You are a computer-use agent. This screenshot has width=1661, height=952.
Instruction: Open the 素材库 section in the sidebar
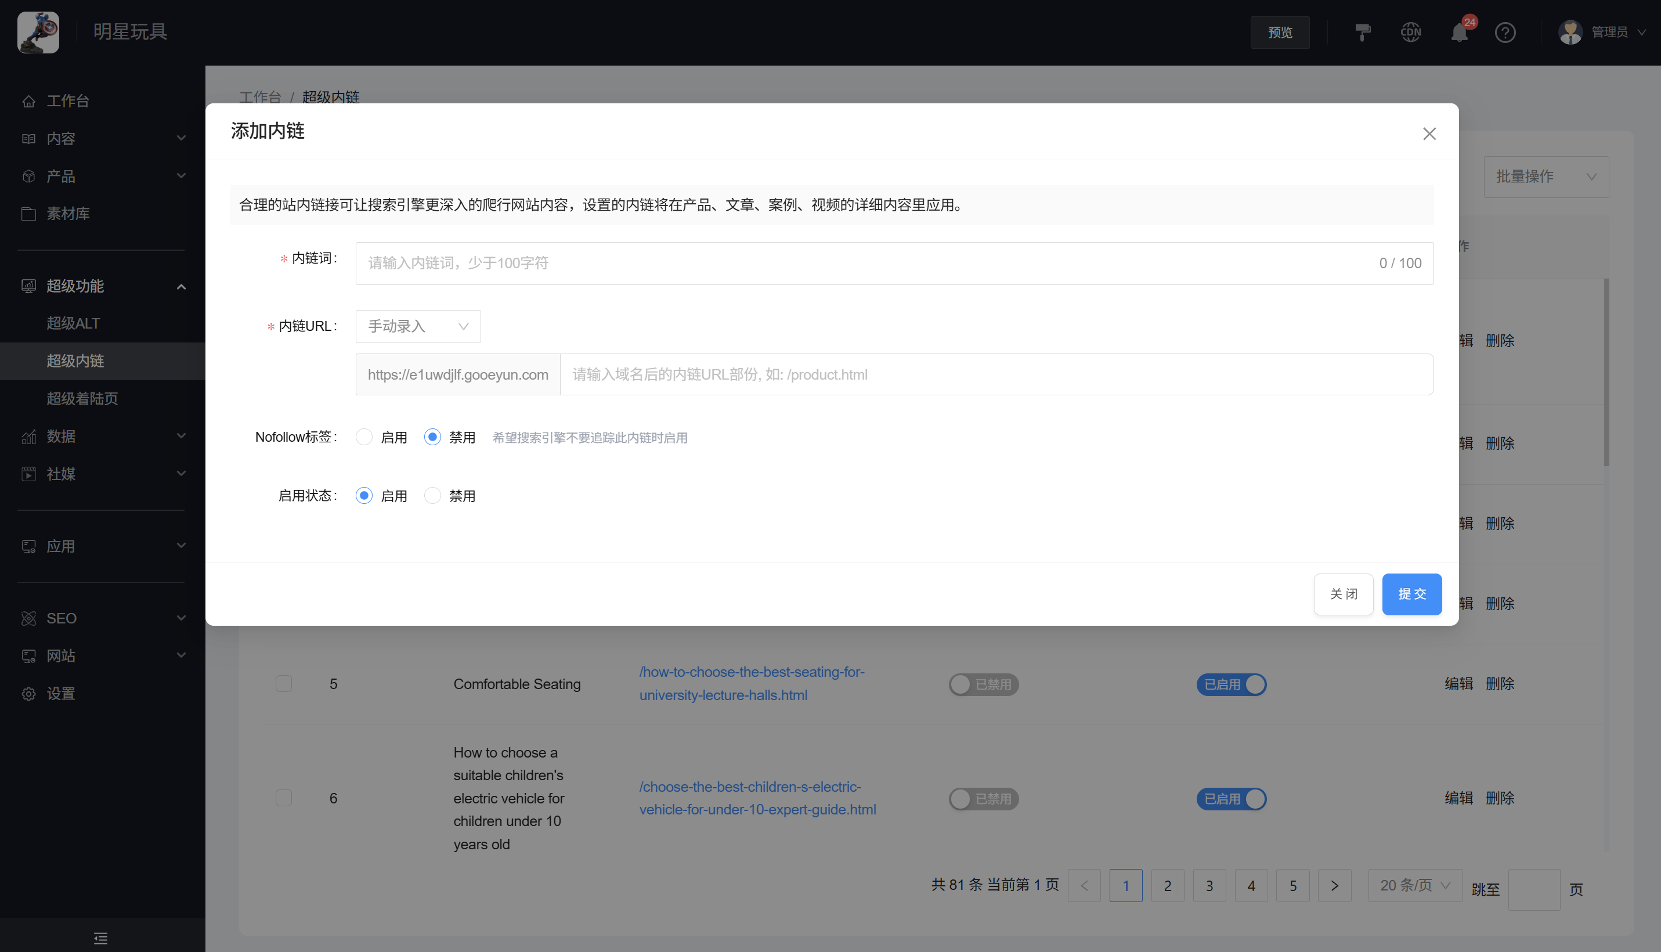(68, 214)
